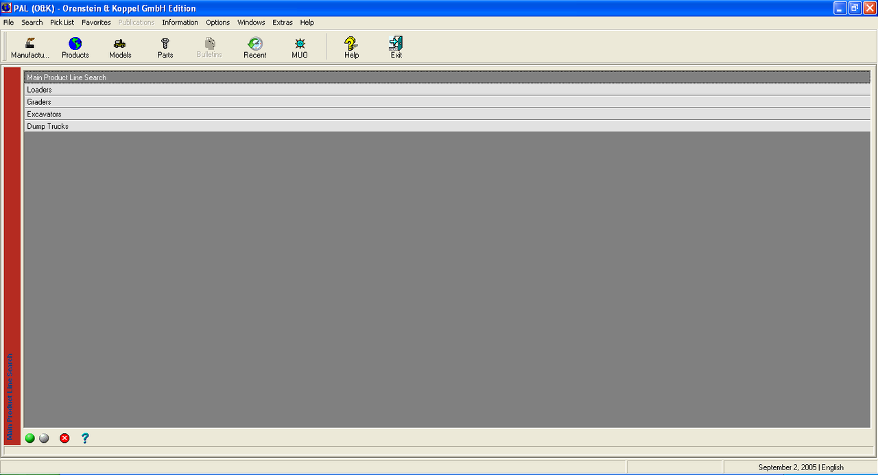Select the Graders product line

[447, 102]
